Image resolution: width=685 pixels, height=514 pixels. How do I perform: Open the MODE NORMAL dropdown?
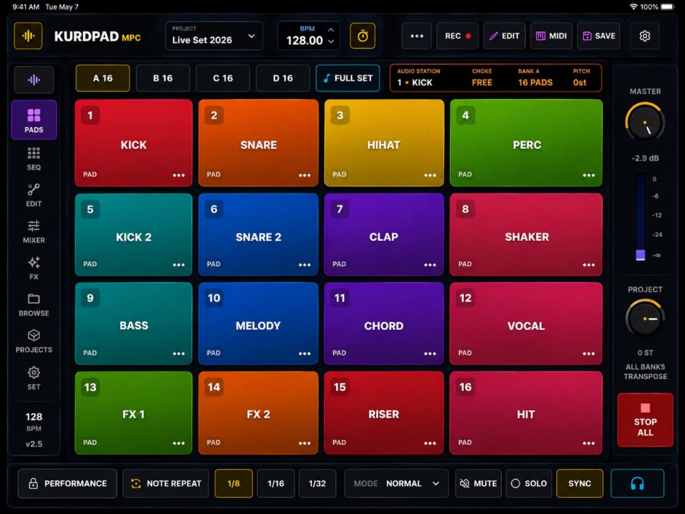[x=396, y=483]
